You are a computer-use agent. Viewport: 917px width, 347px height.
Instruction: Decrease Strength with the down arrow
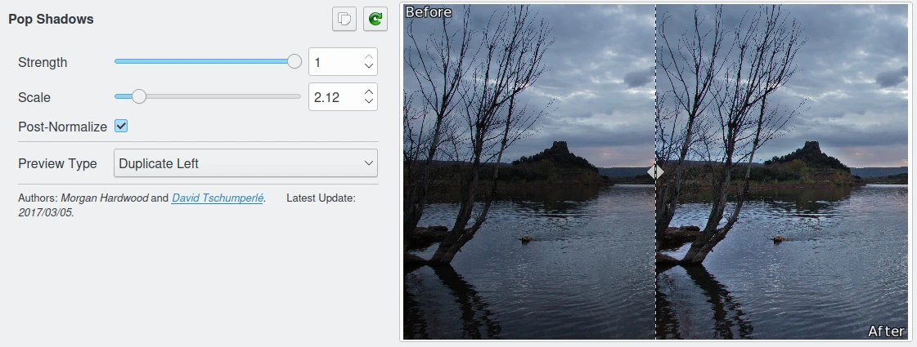pyautogui.click(x=369, y=67)
